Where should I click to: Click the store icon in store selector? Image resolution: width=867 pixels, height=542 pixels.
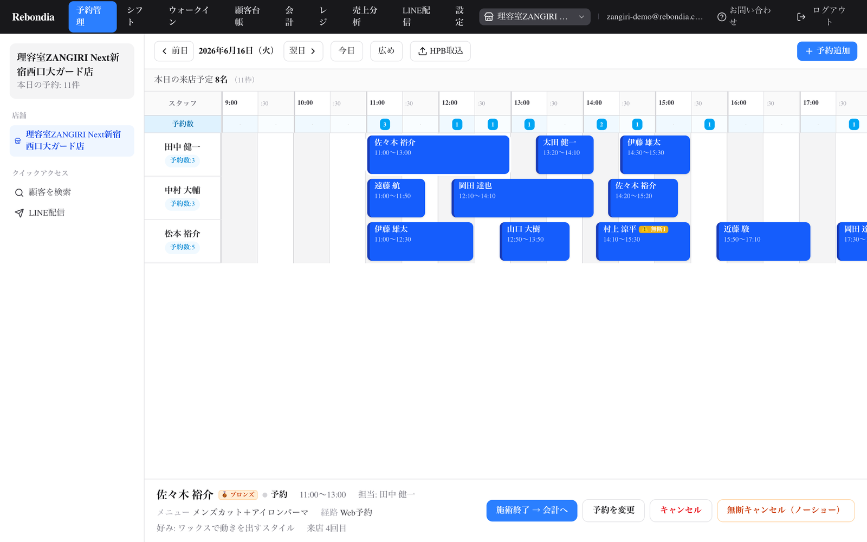(x=489, y=17)
